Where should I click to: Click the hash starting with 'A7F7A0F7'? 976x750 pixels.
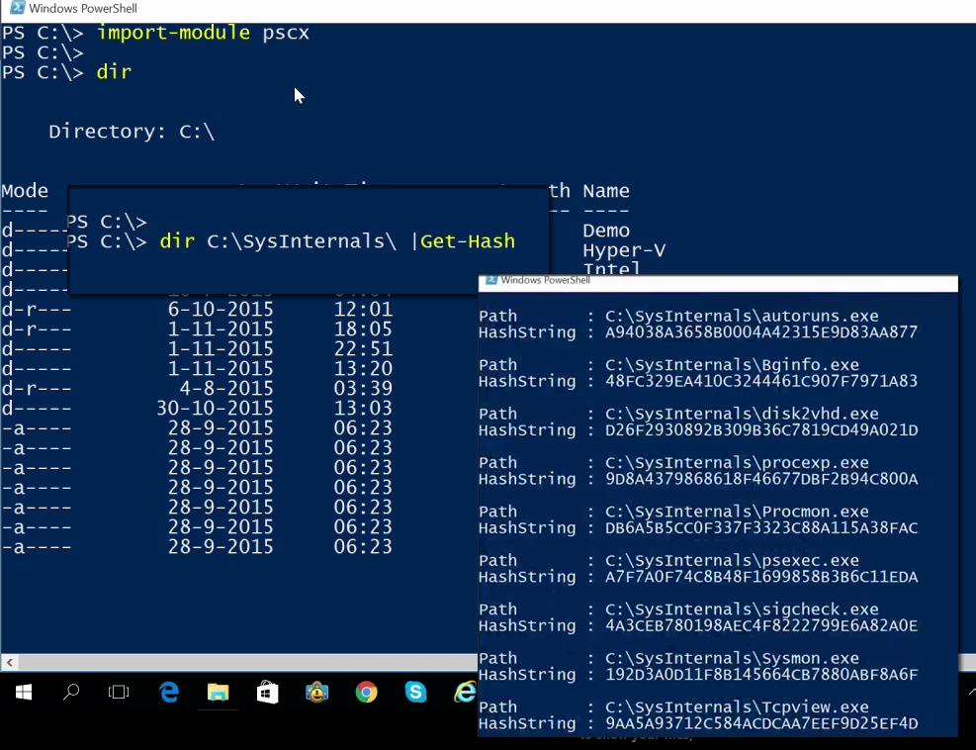[761, 576]
